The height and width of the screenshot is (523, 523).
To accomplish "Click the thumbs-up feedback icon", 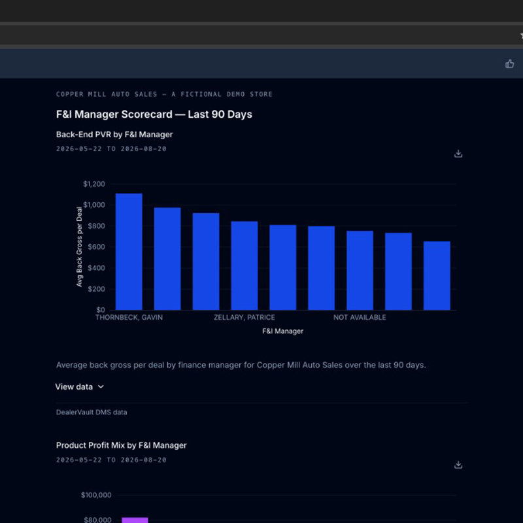I will [509, 63].
